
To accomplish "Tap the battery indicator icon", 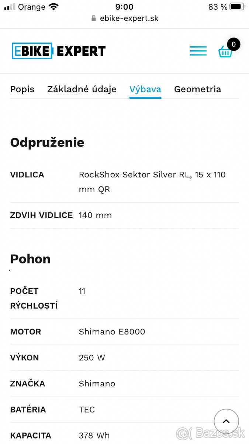I will click(x=237, y=7).
